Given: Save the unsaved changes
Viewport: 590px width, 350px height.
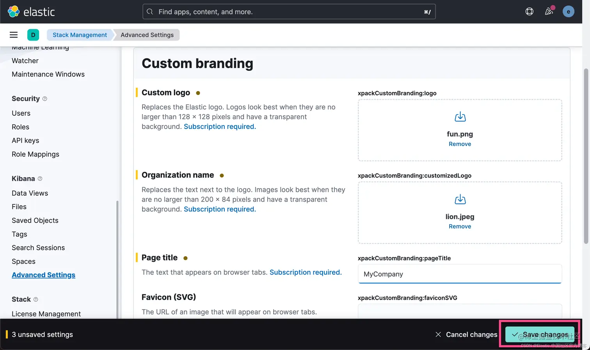Looking at the screenshot, I should [540, 334].
